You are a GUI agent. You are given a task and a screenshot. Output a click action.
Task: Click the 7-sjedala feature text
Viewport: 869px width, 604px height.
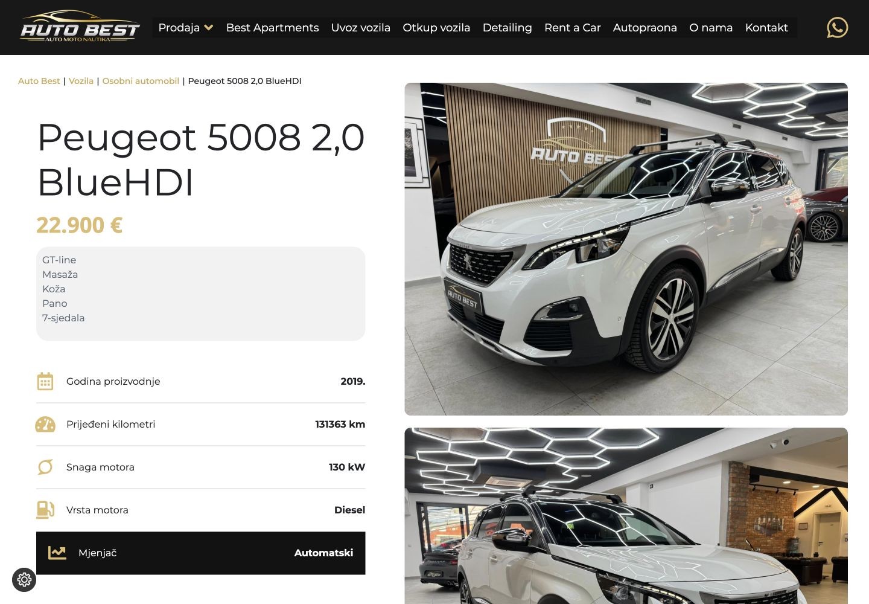pyautogui.click(x=63, y=318)
